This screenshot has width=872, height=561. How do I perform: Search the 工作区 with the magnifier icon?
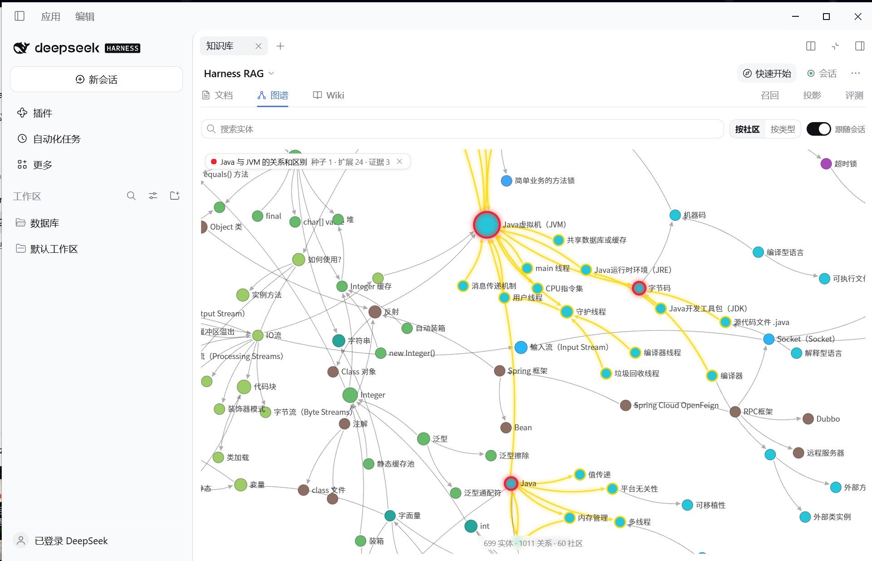(x=131, y=196)
